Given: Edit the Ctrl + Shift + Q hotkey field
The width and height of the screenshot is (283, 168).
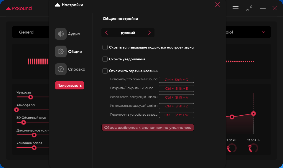Looking at the screenshot, I should 177,80.
